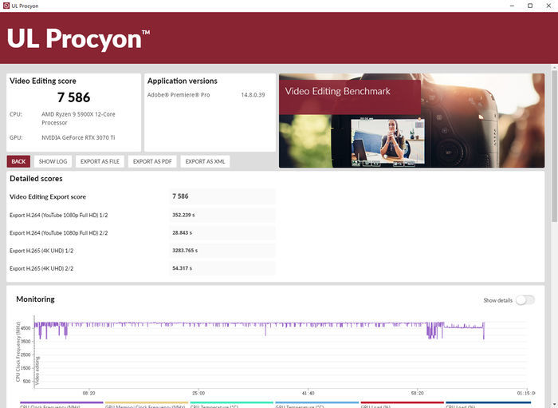Maximize the UL Procyon window
This screenshot has height=408, width=558.
(530, 6)
